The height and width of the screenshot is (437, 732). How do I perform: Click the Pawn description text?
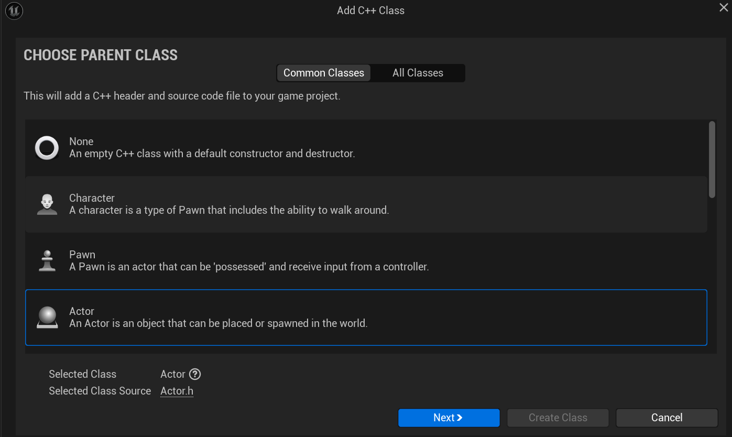(x=249, y=267)
